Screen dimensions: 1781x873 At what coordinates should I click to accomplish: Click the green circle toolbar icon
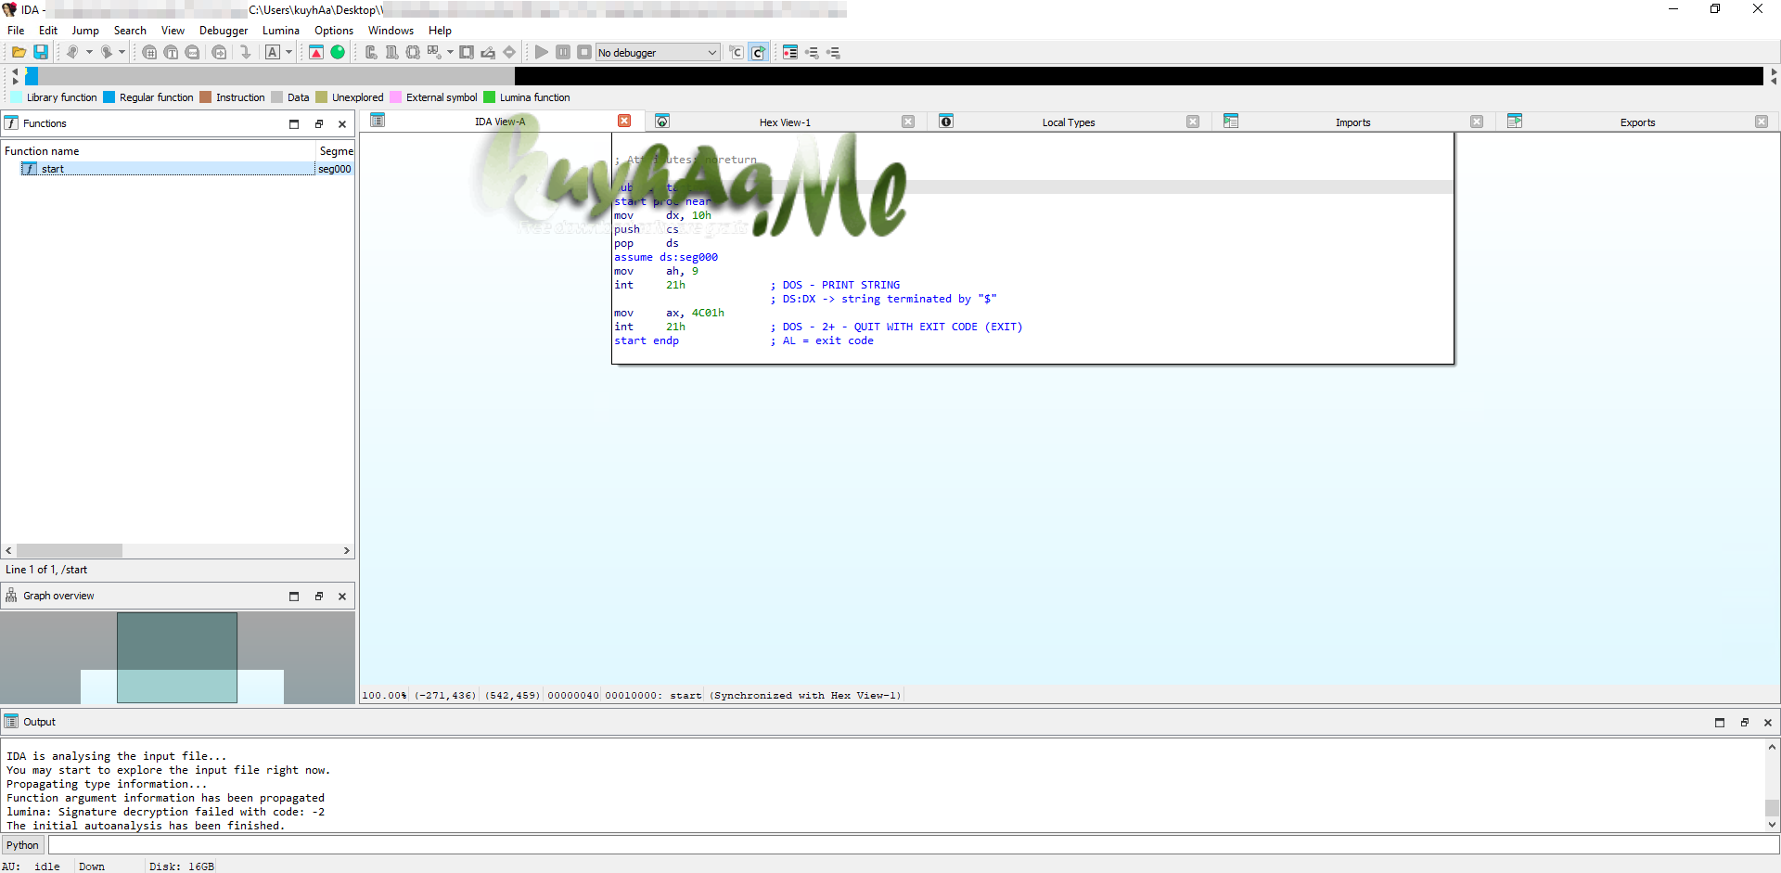point(338,52)
